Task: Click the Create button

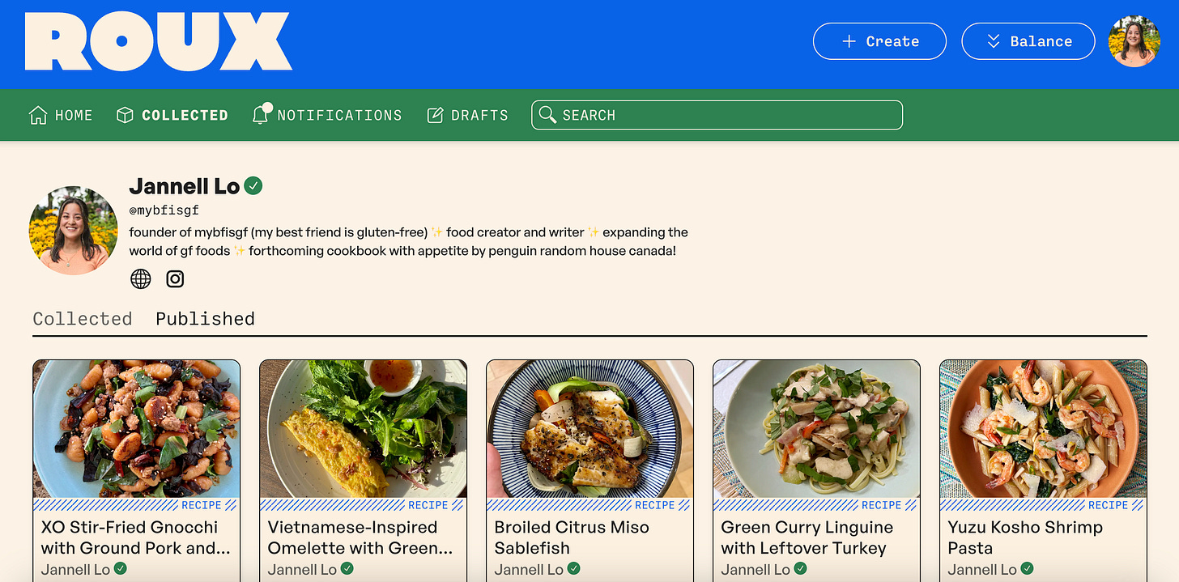Action: click(x=879, y=41)
